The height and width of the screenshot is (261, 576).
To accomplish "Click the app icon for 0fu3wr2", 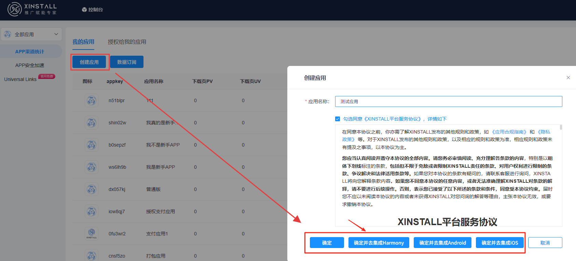I will (91, 234).
